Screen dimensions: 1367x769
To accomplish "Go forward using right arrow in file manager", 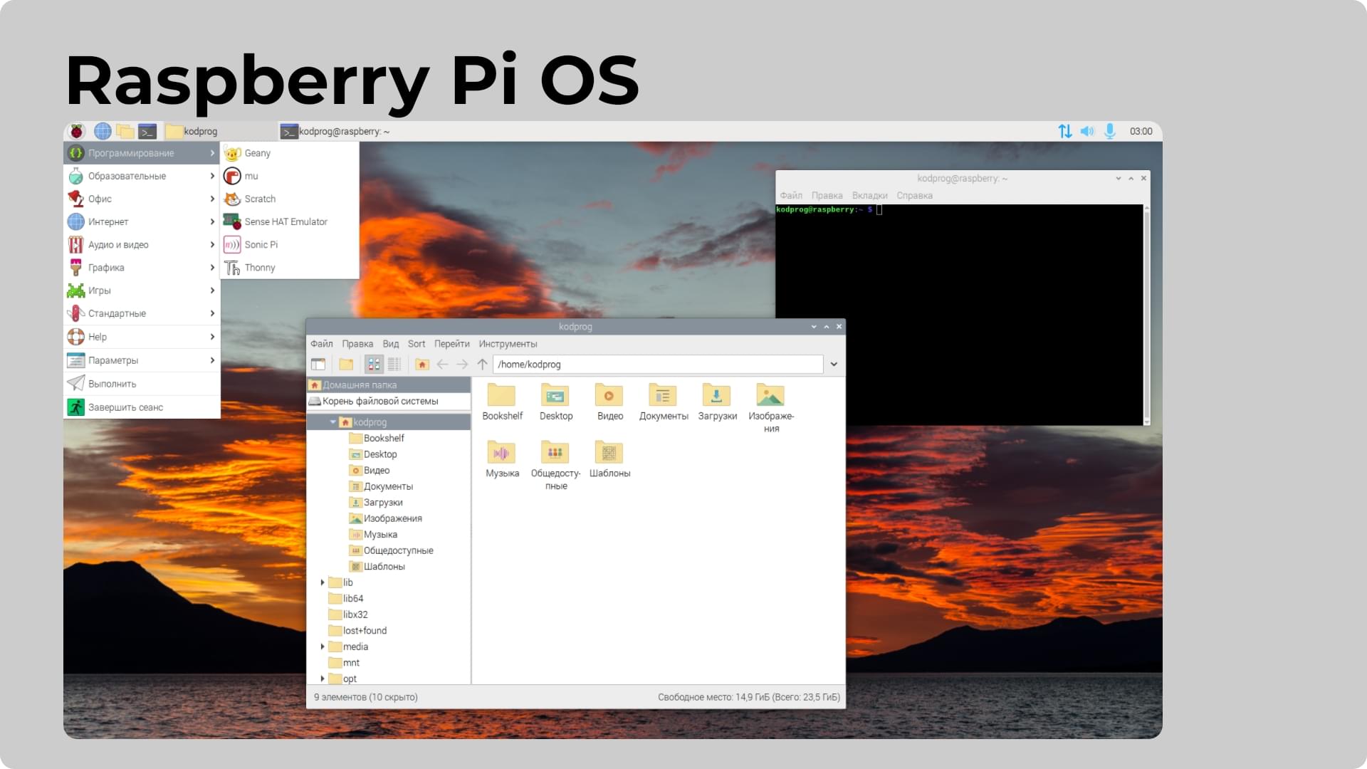I will tap(462, 365).
